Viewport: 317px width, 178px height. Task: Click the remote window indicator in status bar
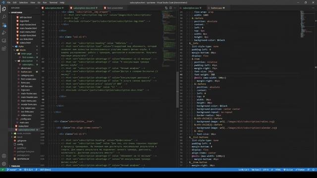click(2, 170)
